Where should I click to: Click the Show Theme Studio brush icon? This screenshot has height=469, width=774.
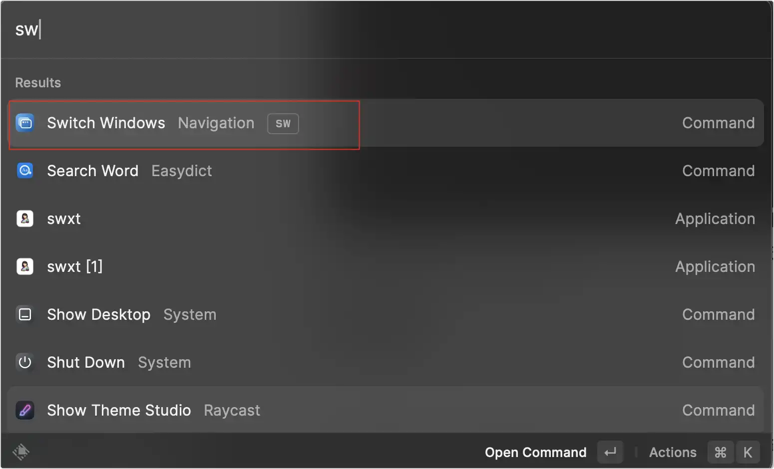25,410
